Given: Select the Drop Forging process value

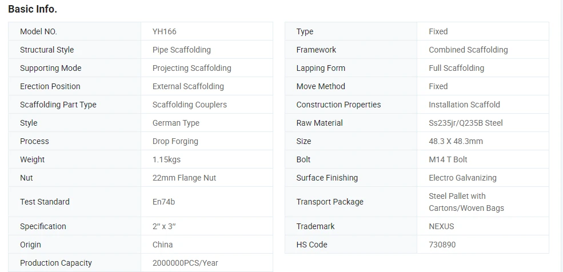Looking at the screenshot, I should [175, 141].
